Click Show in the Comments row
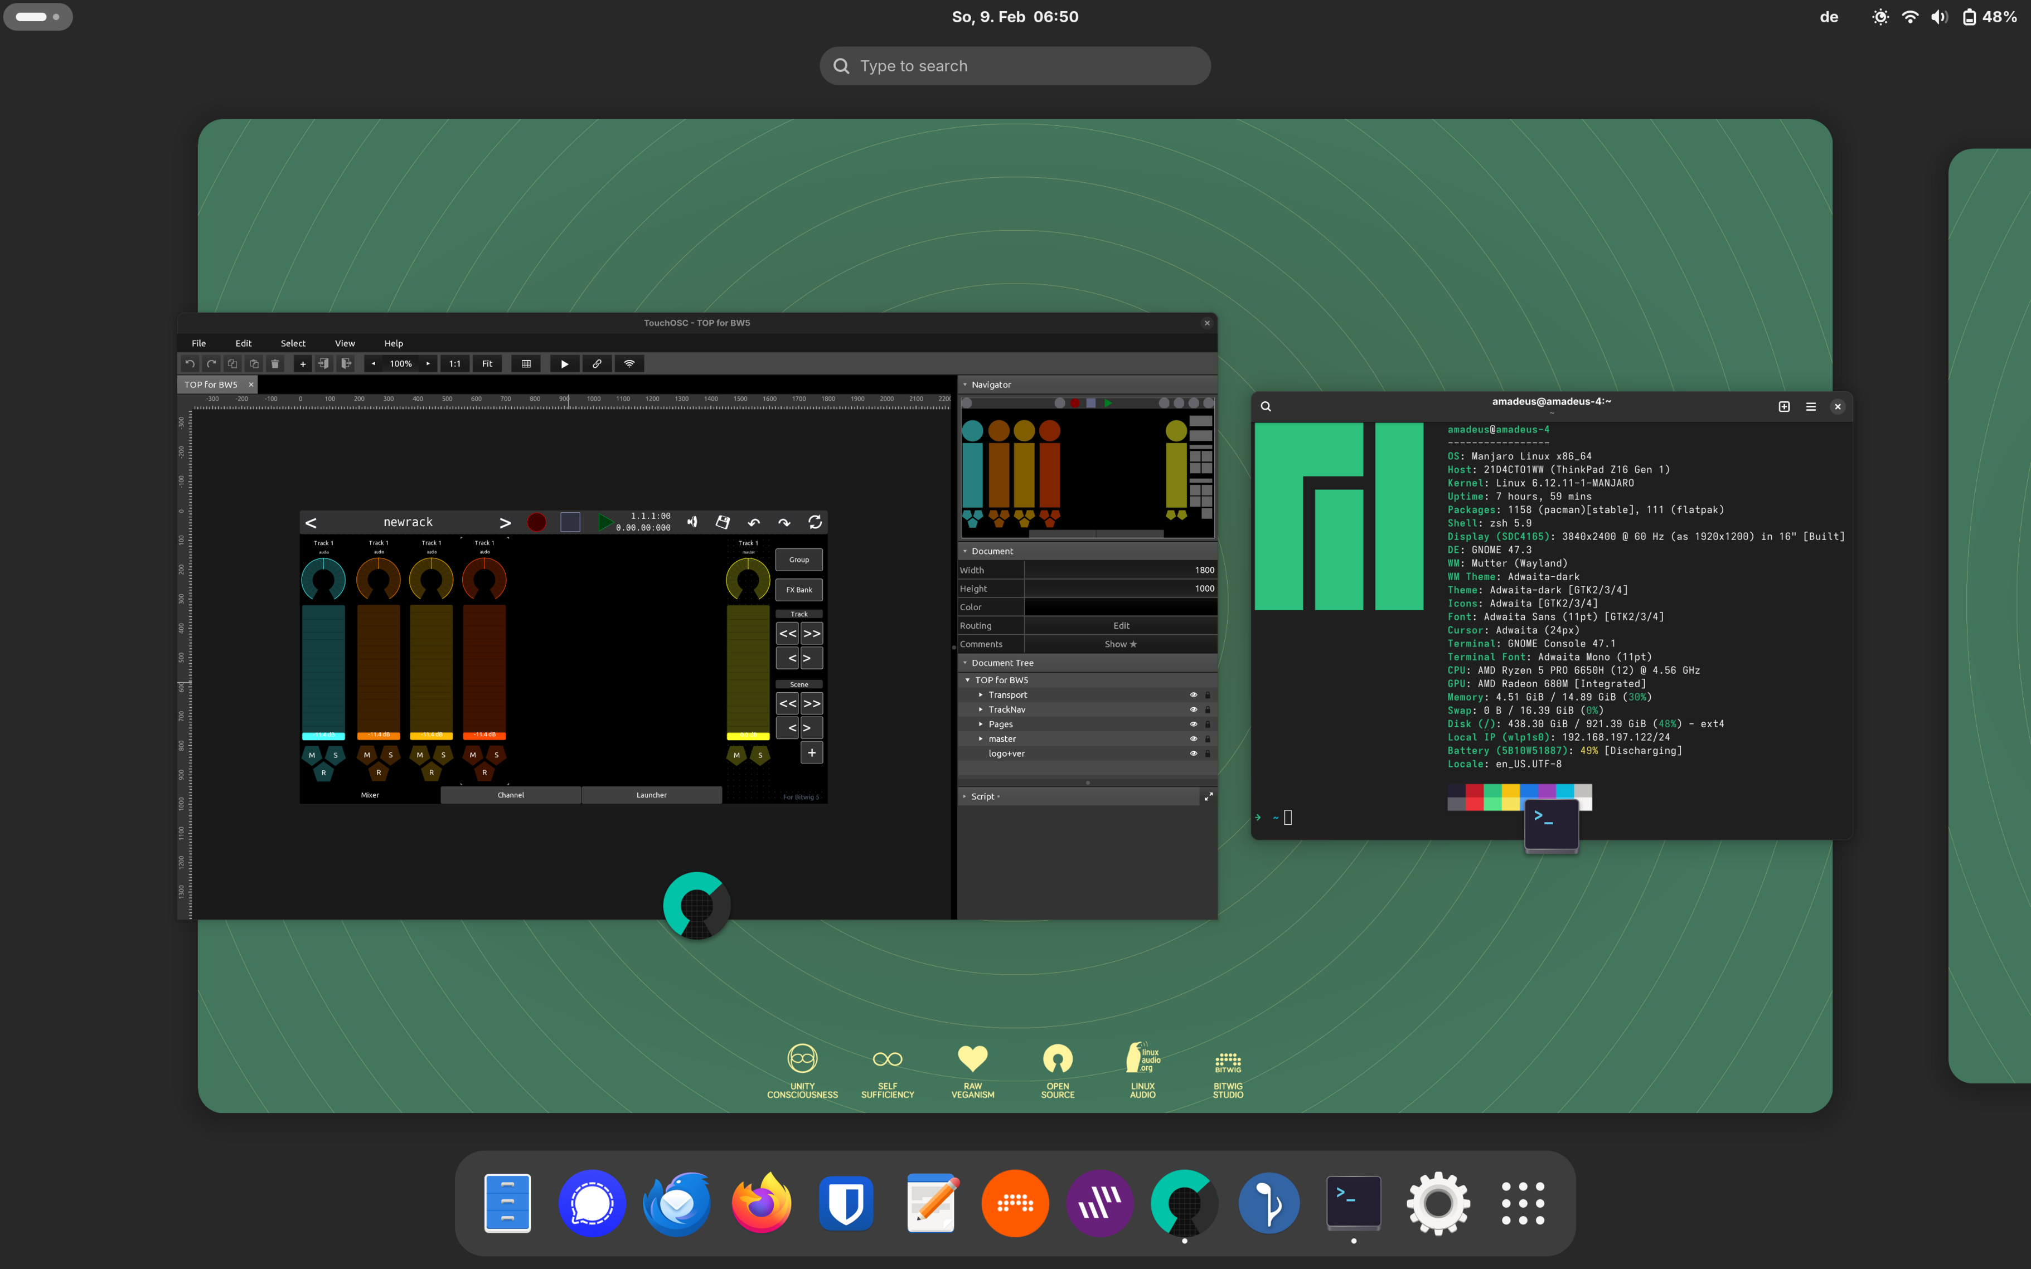 tap(1121, 645)
